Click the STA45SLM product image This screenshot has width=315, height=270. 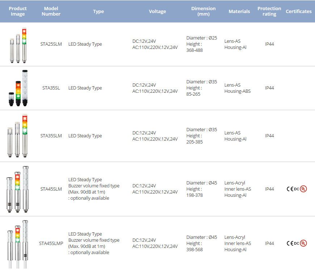(18, 189)
